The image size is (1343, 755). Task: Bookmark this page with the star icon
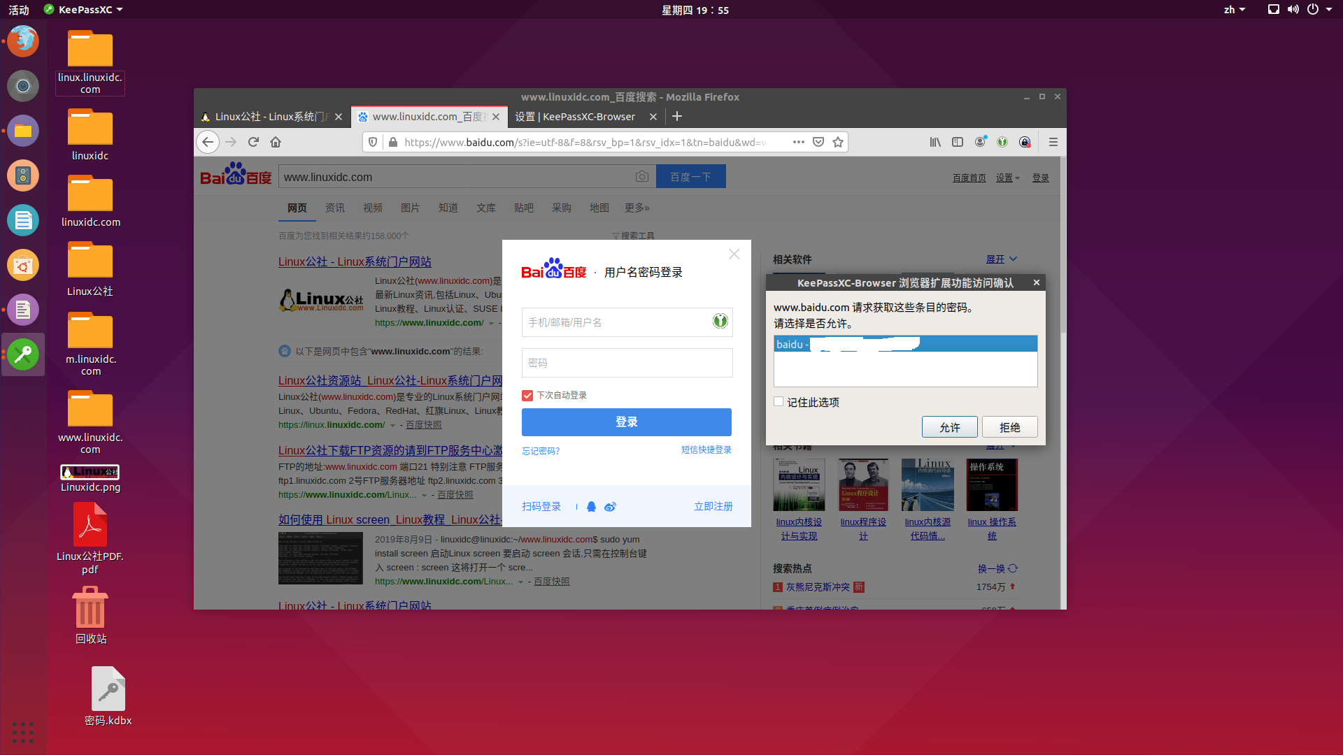[x=838, y=142]
